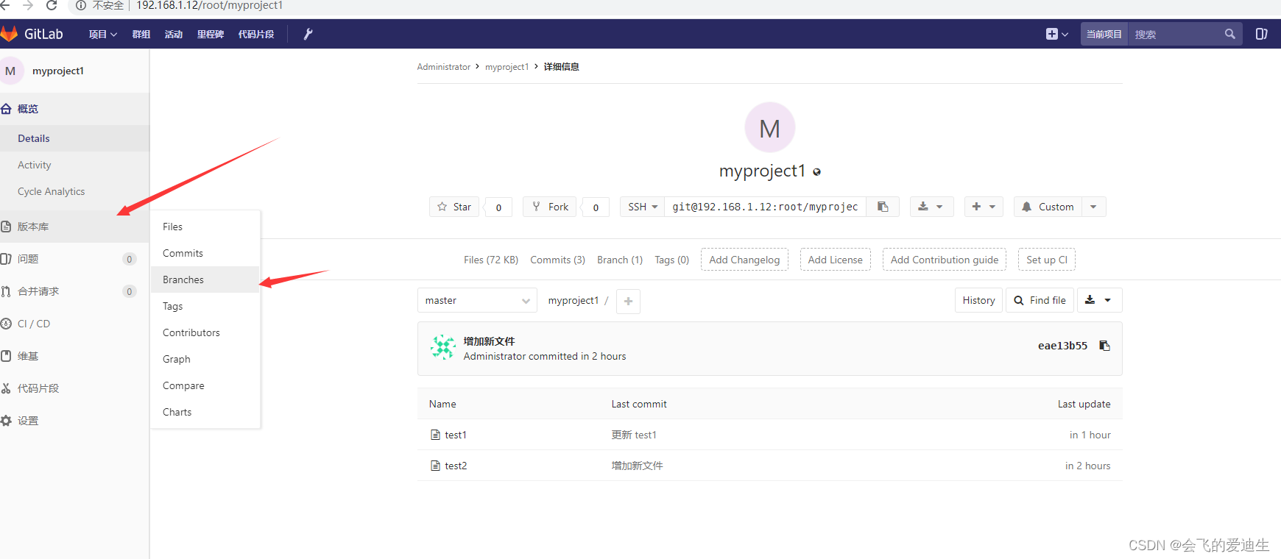This screenshot has width=1281, height=559.
Task: Open Commits (3) link
Action: (557, 260)
